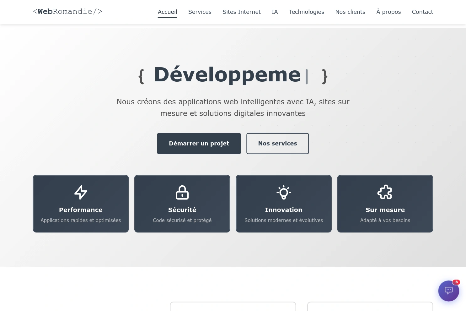Navigate to À propos
The height and width of the screenshot is (311, 466).
tap(388, 12)
